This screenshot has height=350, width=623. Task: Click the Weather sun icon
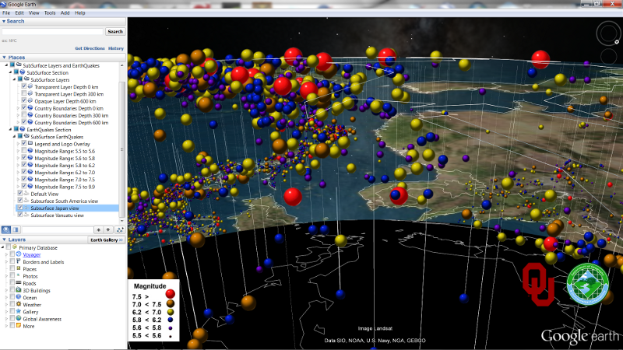coord(19,304)
